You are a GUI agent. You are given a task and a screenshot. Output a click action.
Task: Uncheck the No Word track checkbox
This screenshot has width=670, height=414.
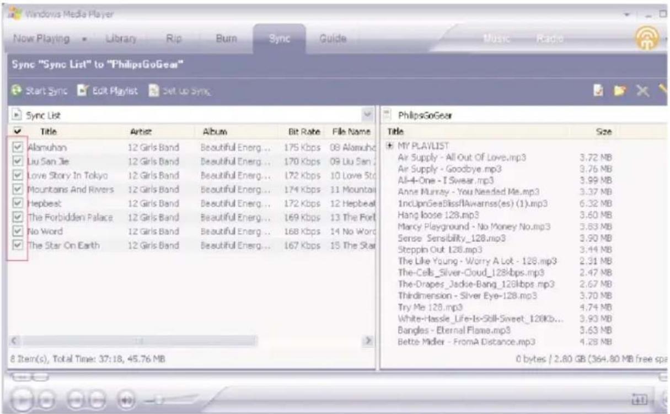point(17,231)
